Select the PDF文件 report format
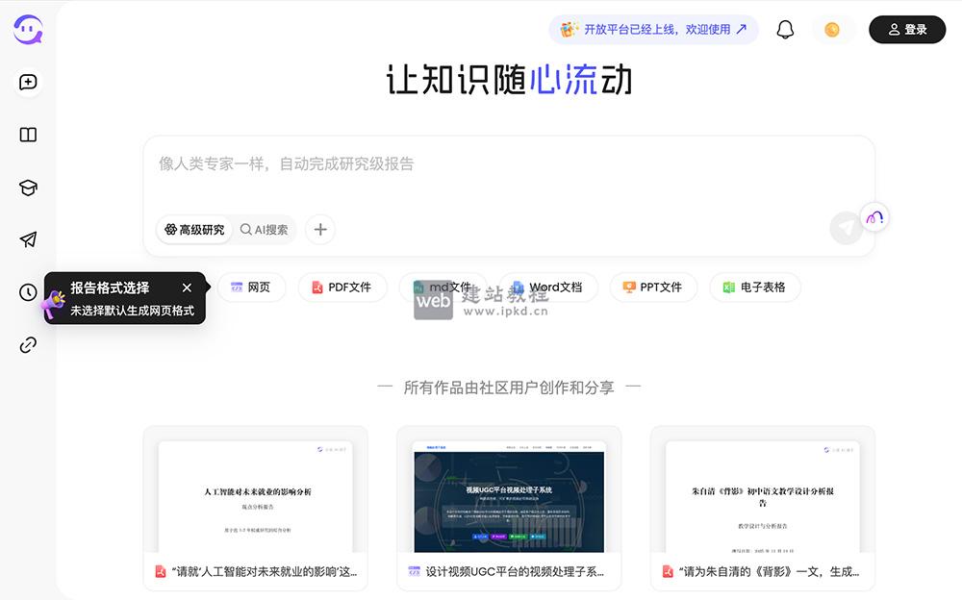 click(342, 287)
